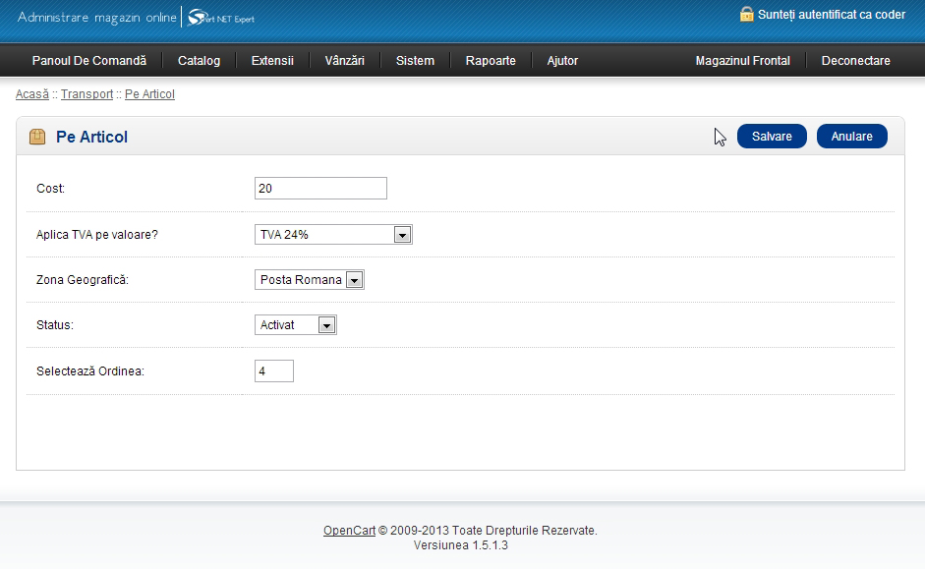Open the Status dropdown set to Activat

[296, 325]
